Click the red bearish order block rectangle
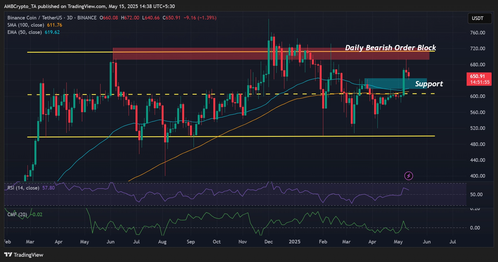 coord(271,54)
